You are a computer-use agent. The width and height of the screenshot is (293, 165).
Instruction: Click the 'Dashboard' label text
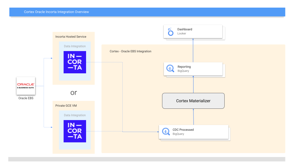185,29
